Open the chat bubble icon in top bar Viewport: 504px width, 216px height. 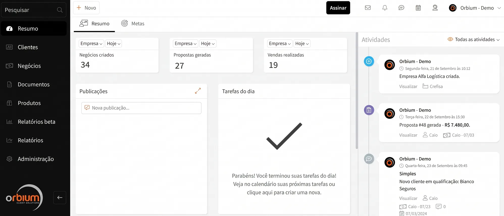pos(401,8)
